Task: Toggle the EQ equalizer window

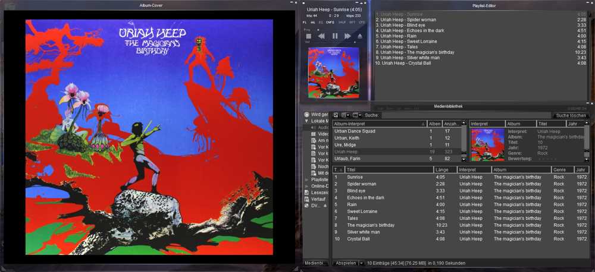Action: 321,22
